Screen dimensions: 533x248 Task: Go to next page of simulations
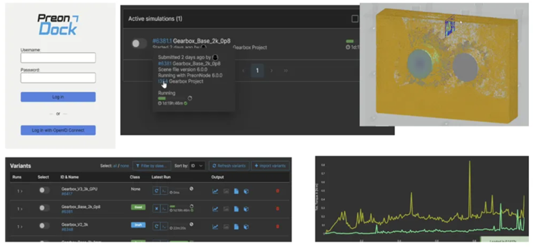pyautogui.click(x=271, y=71)
